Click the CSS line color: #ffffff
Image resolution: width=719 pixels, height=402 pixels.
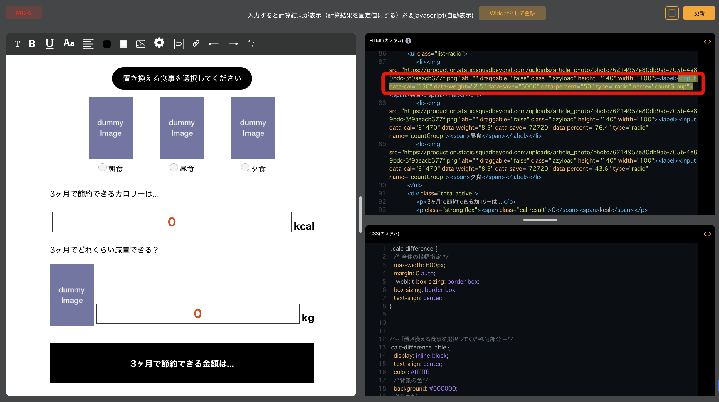pos(411,372)
